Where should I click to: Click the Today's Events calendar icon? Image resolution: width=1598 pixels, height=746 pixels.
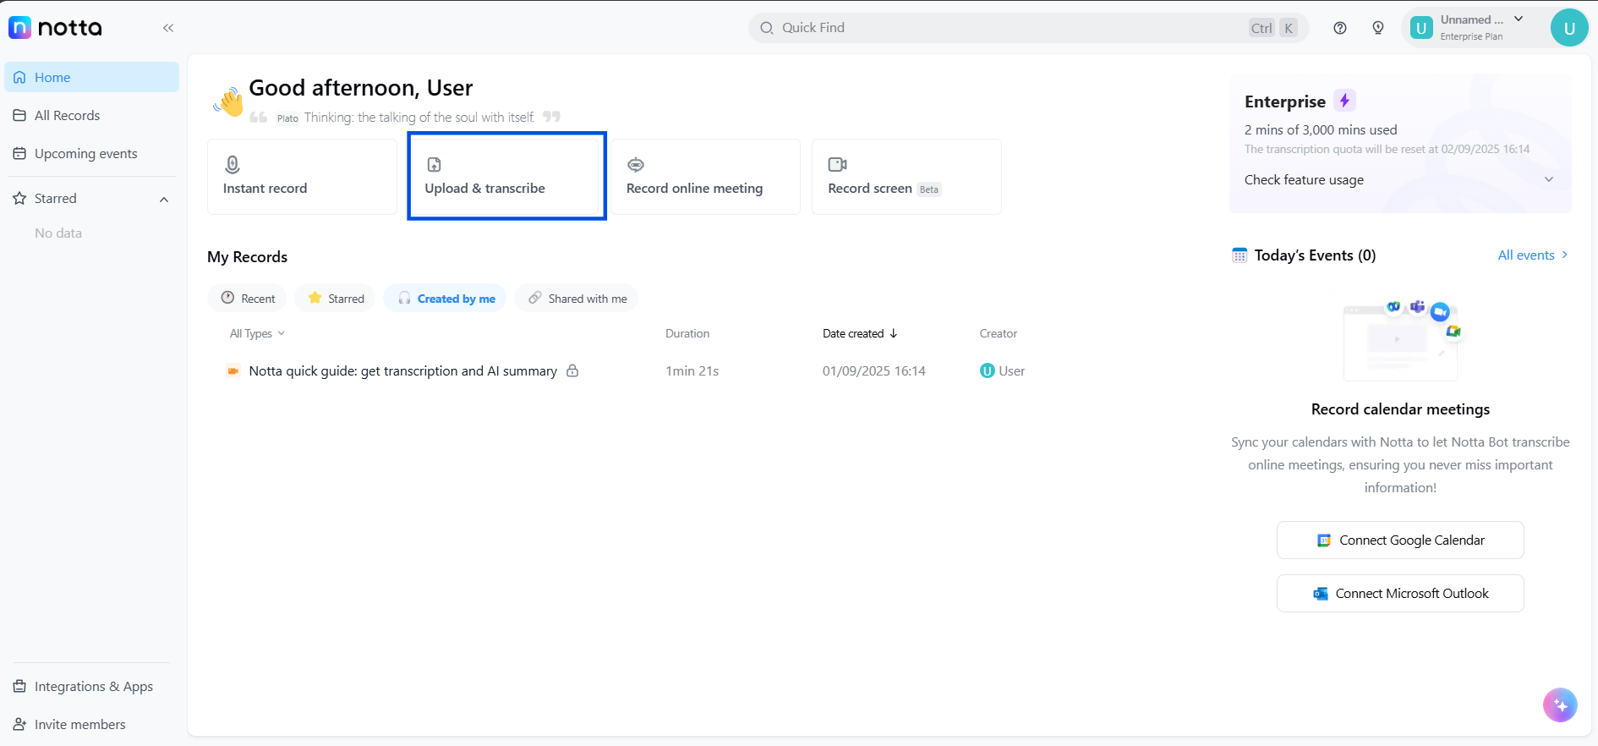click(1240, 255)
